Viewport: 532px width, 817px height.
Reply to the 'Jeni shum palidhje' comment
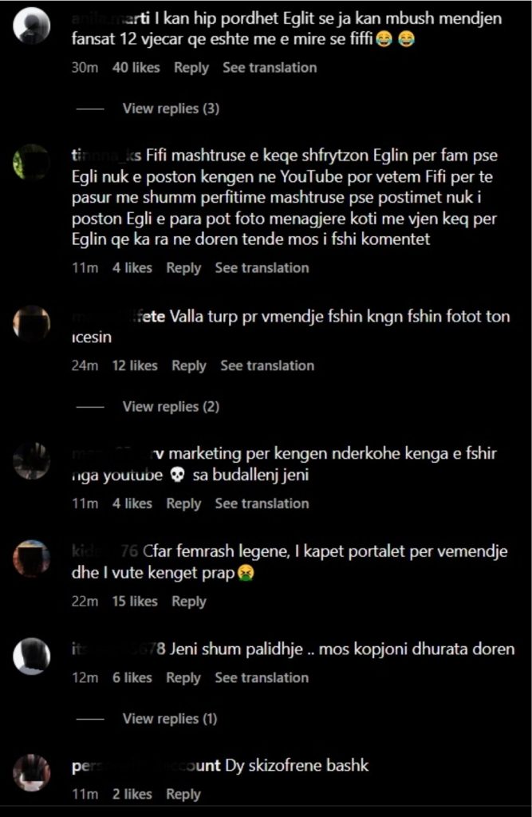pyautogui.click(x=183, y=678)
